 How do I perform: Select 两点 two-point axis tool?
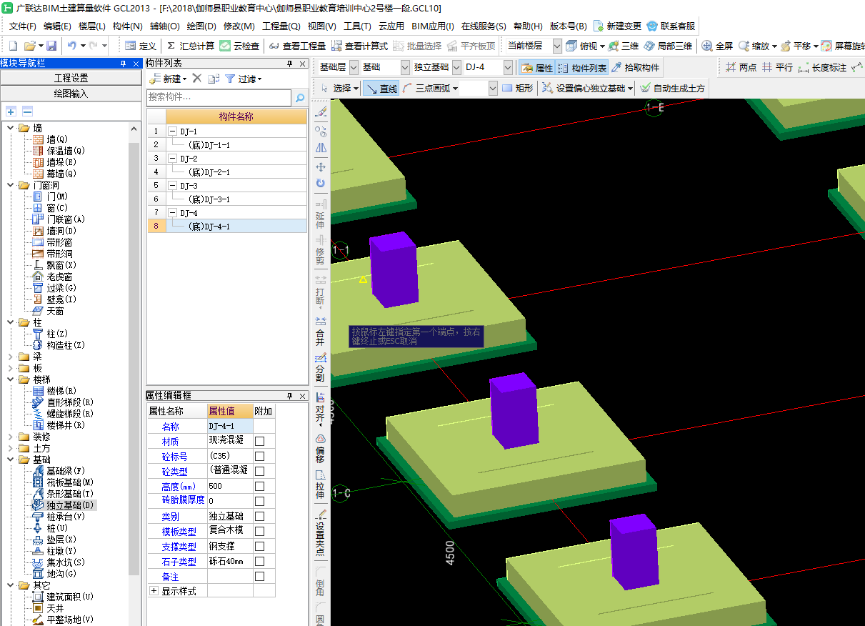(741, 68)
